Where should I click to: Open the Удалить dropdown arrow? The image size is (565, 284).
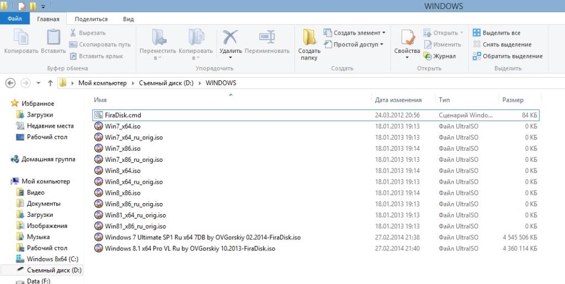tap(230, 58)
